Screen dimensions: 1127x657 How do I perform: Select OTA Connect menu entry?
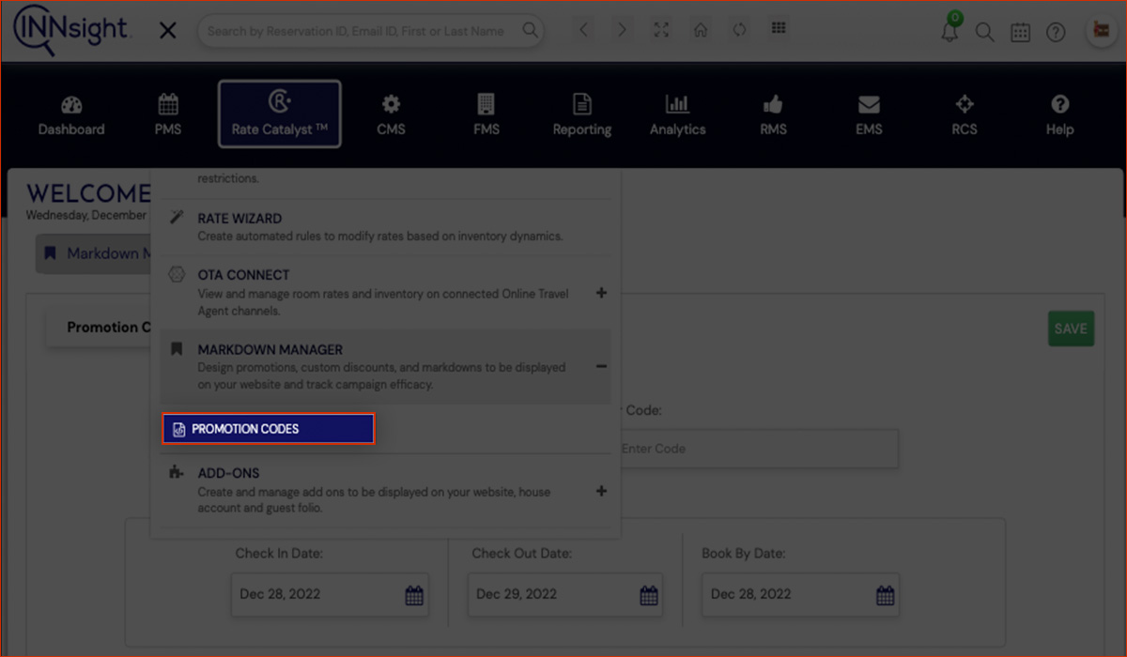click(x=385, y=292)
